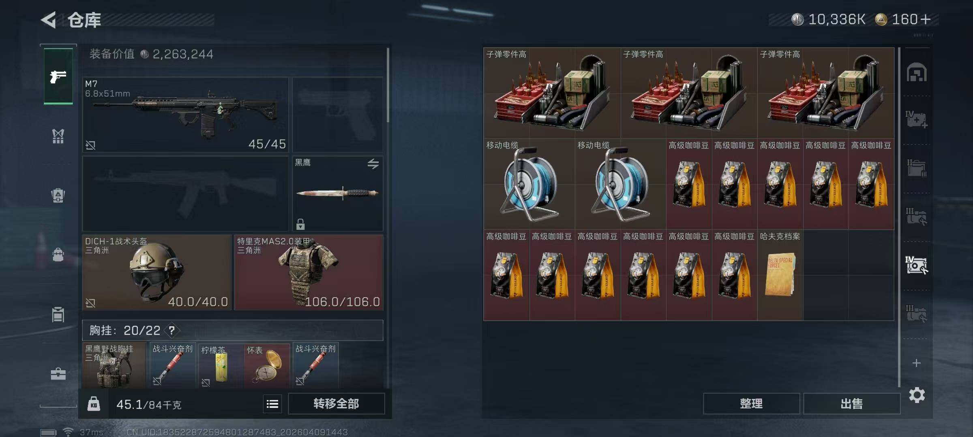Click the help question mark next to 胸挂
The image size is (973, 437).
[x=172, y=331]
